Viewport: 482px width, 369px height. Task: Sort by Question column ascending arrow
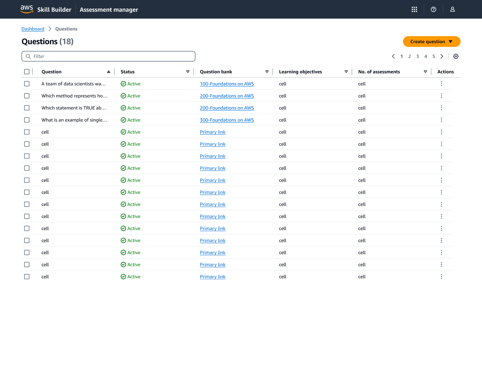click(108, 72)
